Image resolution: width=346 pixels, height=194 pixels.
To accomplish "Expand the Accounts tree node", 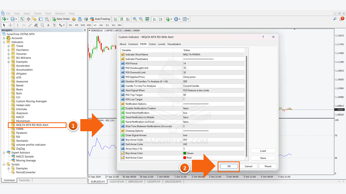I will (4, 38).
